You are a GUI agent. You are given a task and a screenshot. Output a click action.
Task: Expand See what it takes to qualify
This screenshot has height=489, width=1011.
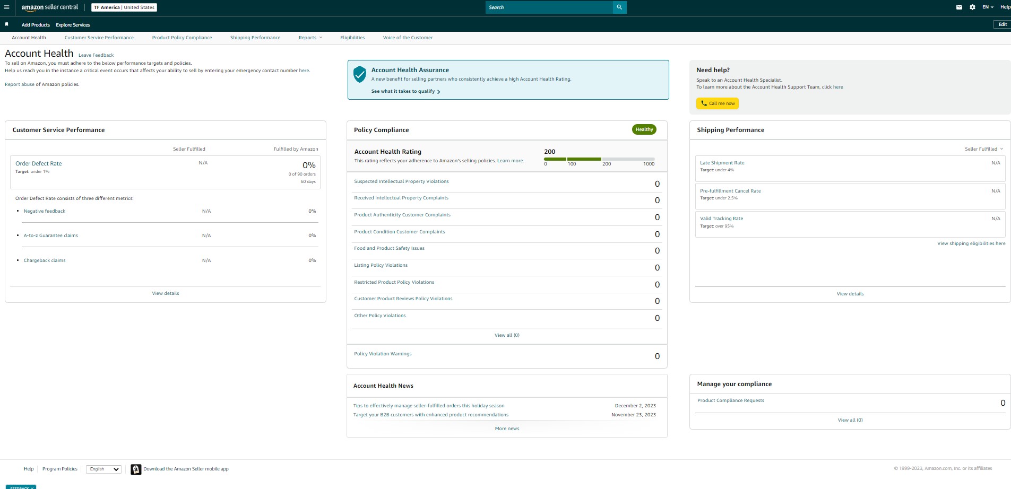tap(405, 91)
